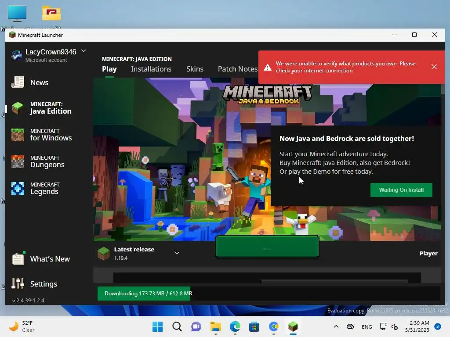Viewport: 450px width, 337px height.
Task: Dismiss the red error notification
Action: tap(434, 67)
